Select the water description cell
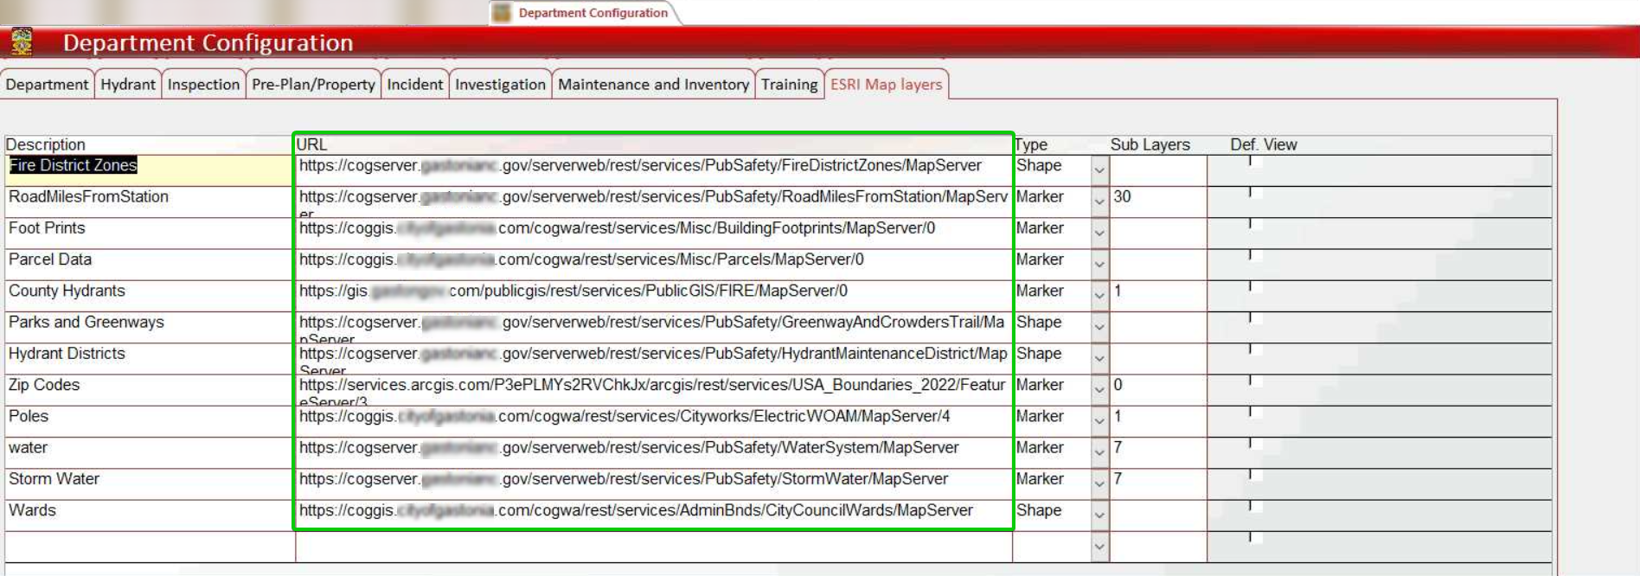The image size is (1640, 576). (x=150, y=452)
